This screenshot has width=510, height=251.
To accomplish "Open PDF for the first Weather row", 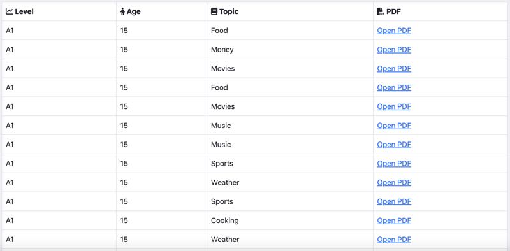I will pyautogui.click(x=394, y=182).
